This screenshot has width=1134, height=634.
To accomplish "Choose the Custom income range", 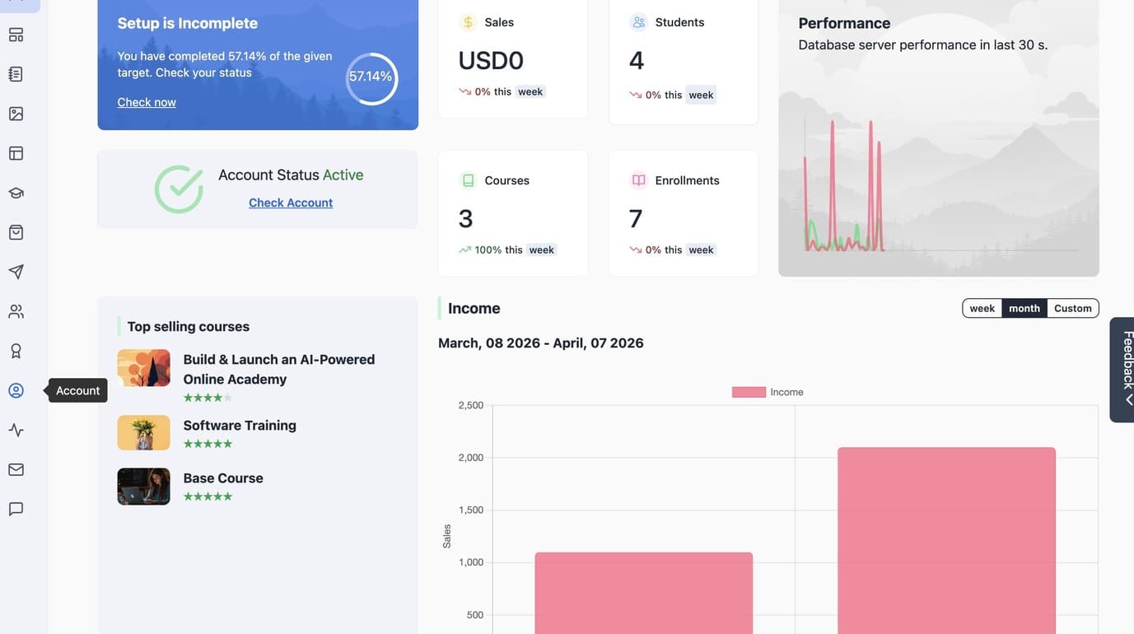I will click(x=1073, y=308).
